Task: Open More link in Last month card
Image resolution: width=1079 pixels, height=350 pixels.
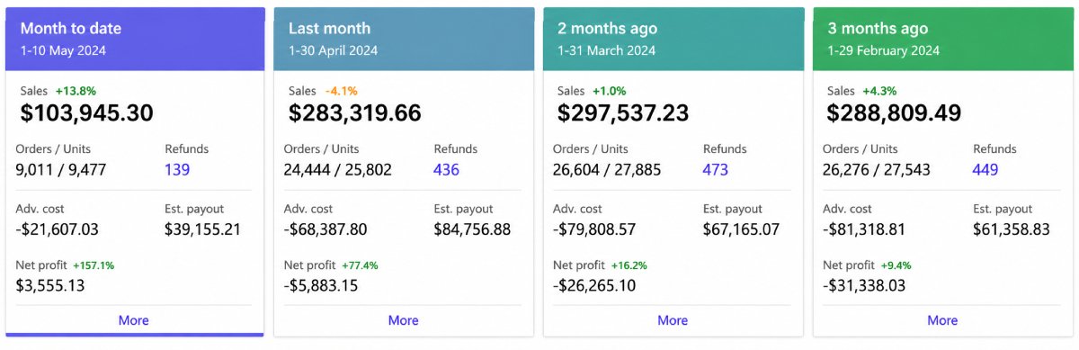Action: (x=403, y=320)
